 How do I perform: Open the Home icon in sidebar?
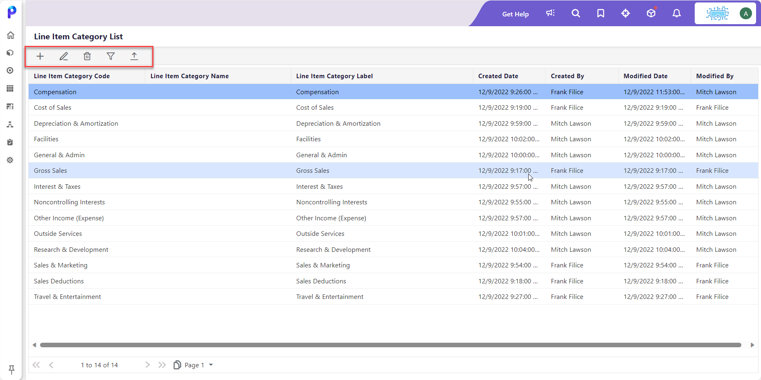[11, 35]
